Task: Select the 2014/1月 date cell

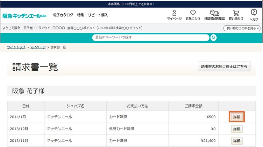Action: [x=26, y=117]
